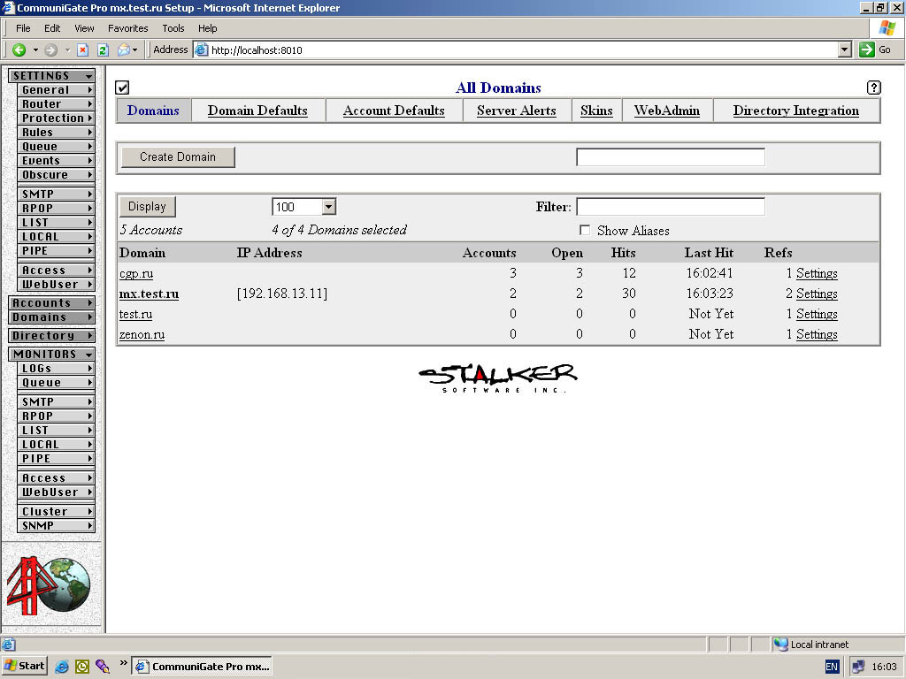Viewport: 906px width, 679px height.
Task: Click the Filter text input field
Action: point(670,207)
